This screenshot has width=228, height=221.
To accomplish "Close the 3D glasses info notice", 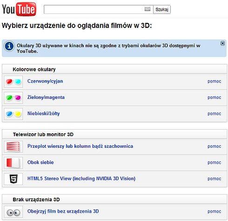I will (x=222, y=43).
